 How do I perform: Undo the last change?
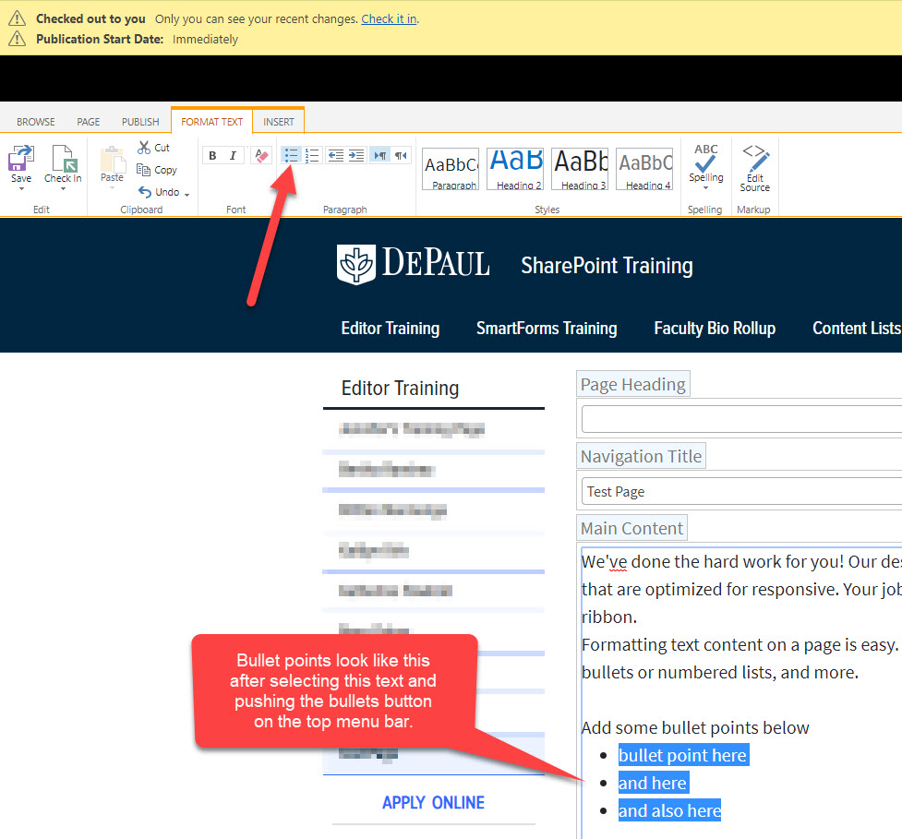click(x=159, y=192)
